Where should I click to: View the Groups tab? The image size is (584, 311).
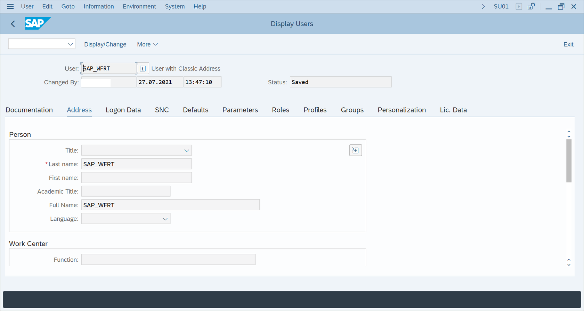click(352, 110)
